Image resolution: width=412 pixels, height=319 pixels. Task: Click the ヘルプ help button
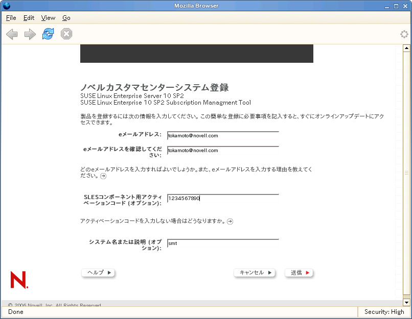pos(99,273)
